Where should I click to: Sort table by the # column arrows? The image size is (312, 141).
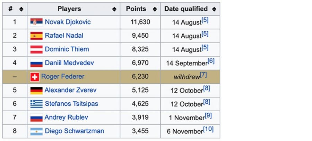tap(21, 9)
